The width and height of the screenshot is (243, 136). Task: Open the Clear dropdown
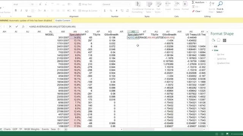point(197,11)
